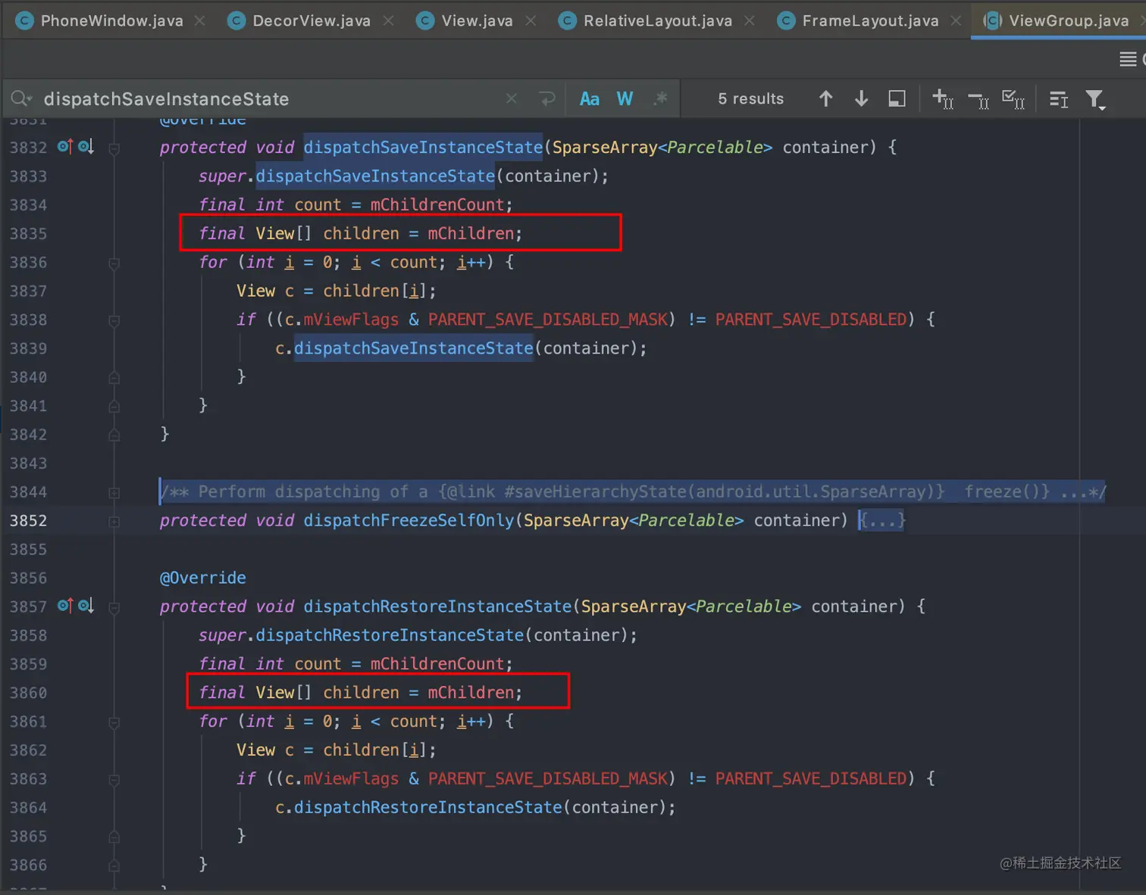Close the FrameLayout.java tab
The width and height of the screenshot is (1146, 895).
click(x=956, y=20)
